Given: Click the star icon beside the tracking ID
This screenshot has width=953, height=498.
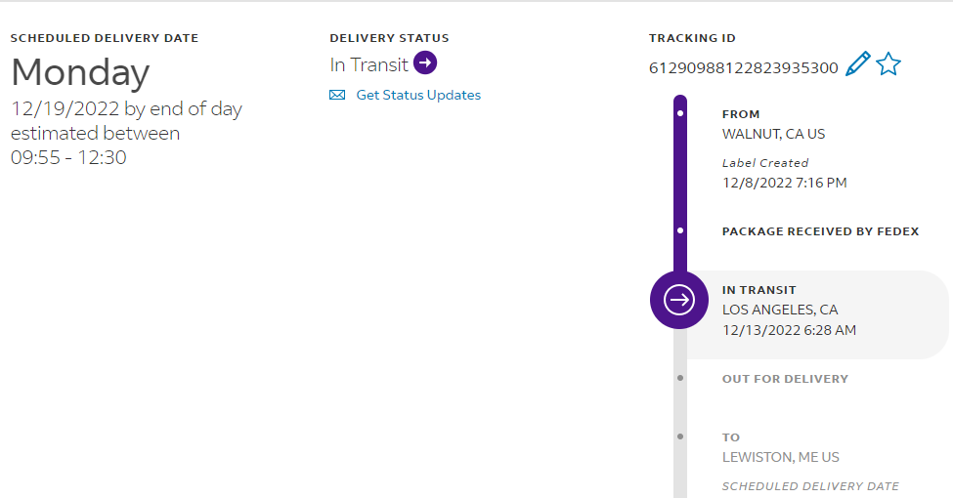Looking at the screenshot, I should coord(888,65).
